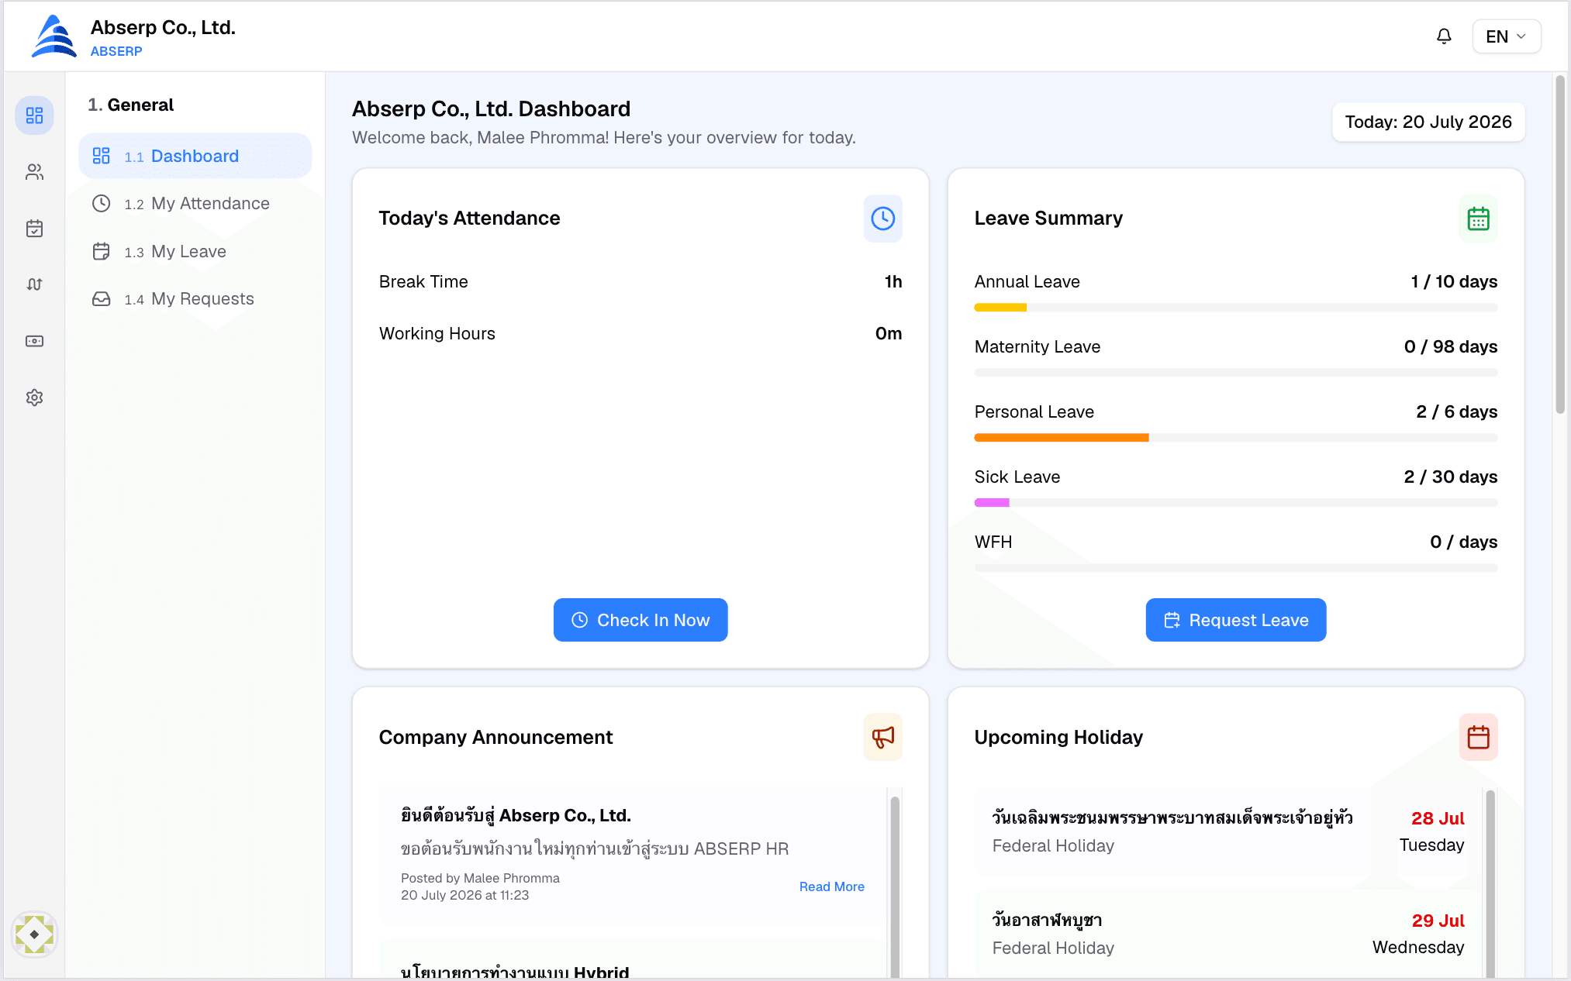
Task: Select the dashboard grid icon in sidebar rail
Action: tap(34, 115)
